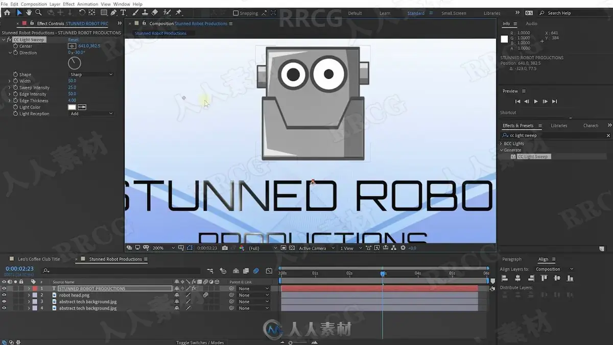Click the Direction angle dial
Image resolution: width=613 pixels, height=345 pixels.
pos(75,63)
